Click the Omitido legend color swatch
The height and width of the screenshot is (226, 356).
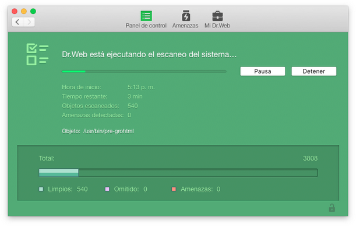click(107, 189)
